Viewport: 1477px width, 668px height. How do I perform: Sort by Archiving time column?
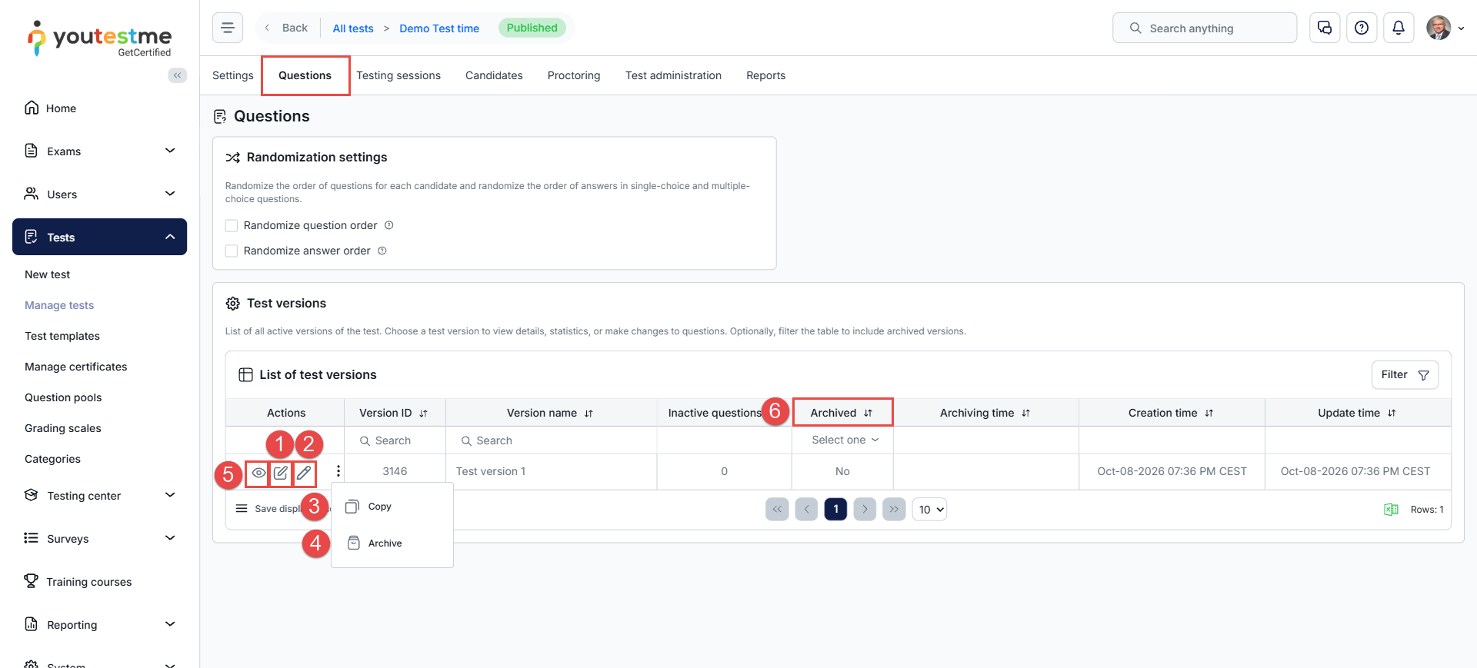click(1025, 414)
